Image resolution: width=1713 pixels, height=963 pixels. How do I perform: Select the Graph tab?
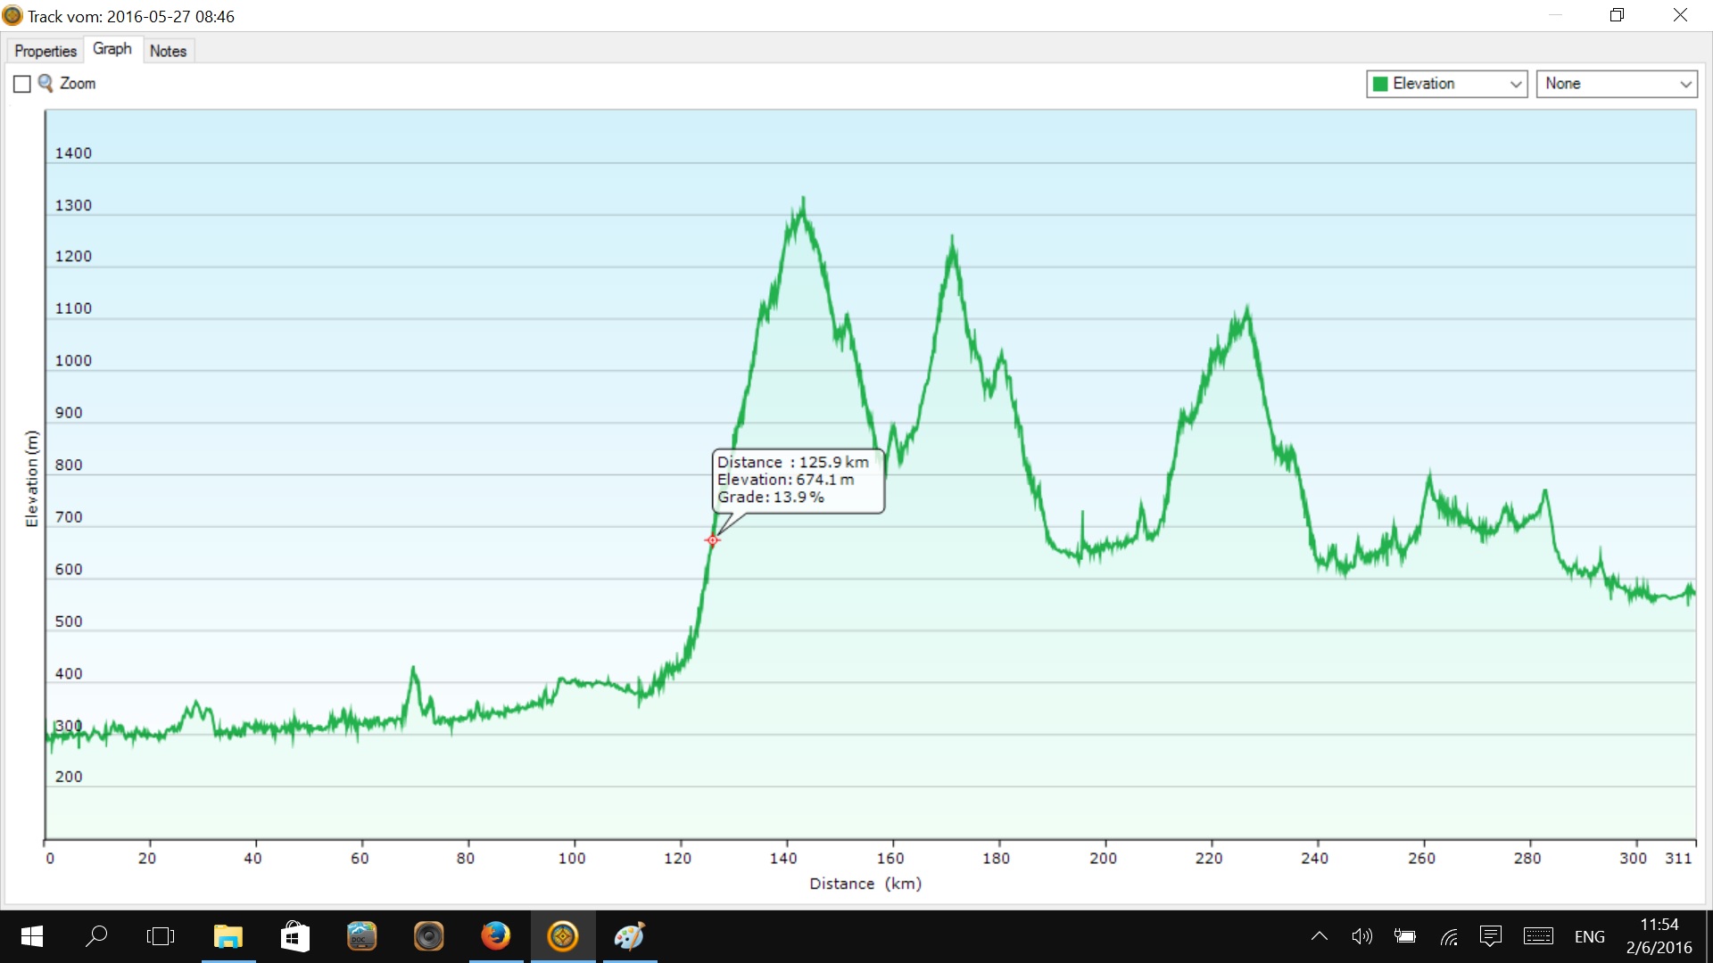(x=112, y=49)
